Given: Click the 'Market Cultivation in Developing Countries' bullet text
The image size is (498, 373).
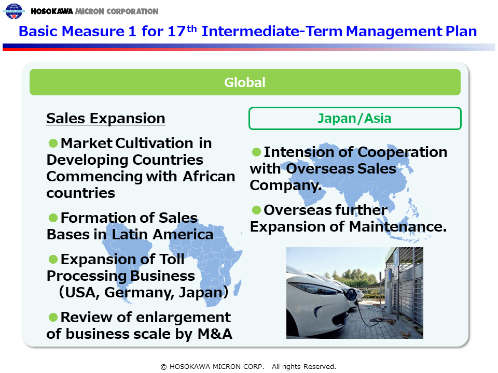Looking at the screenshot, I should coord(141,168).
